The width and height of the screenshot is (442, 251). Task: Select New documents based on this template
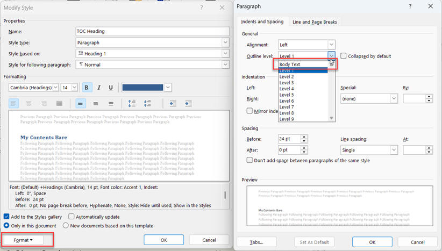pyautogui.click(x=66, y=226)
